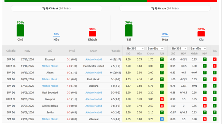Open Atletico Madrid link in Real Sociedad row
222x124 pixels.
click(x=94, y=93)
